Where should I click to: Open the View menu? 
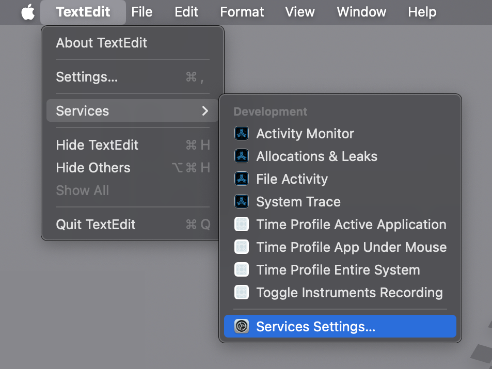click(x=299, y=11)
